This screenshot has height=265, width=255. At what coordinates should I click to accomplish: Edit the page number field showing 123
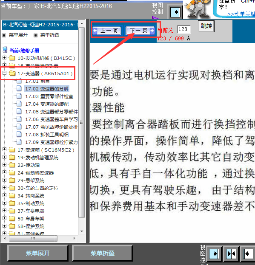(x=184, y=29)
